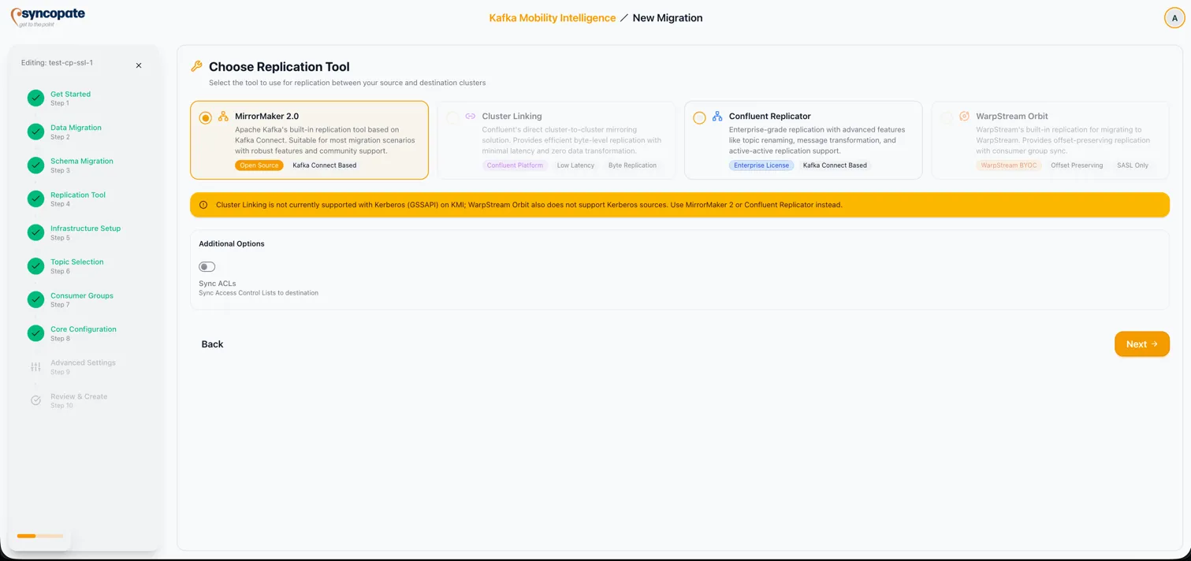Click the Offset Preserving tag

(1077, 165)
